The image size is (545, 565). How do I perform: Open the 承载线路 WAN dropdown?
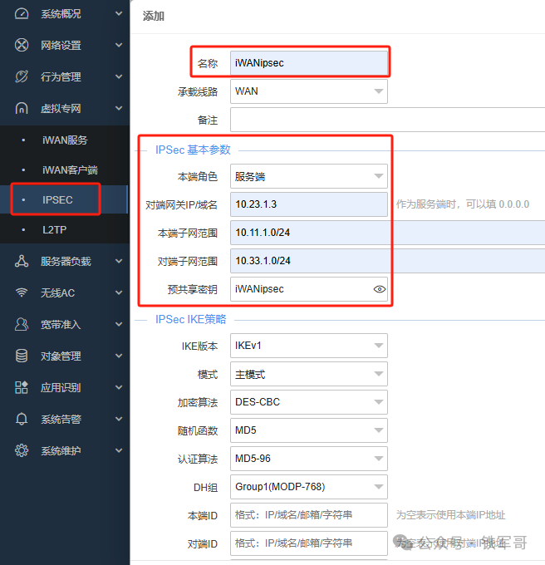[x=309, y=91]
